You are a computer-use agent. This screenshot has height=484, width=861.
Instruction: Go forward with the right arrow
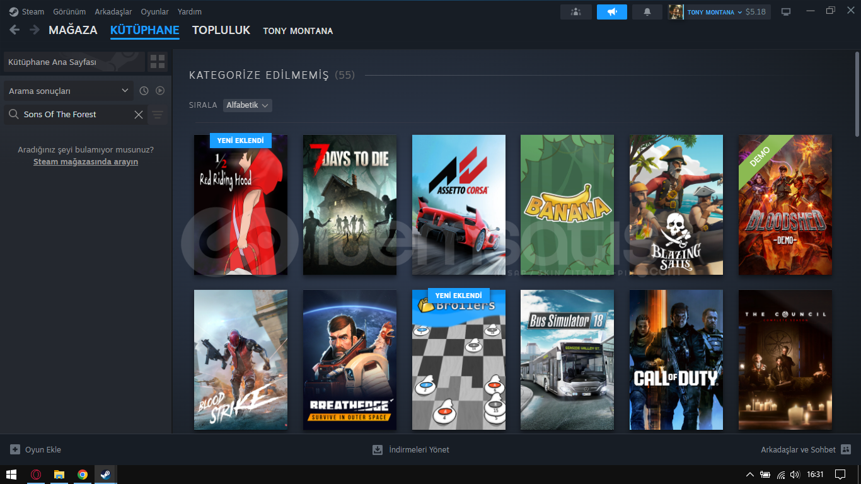[34, 30]
